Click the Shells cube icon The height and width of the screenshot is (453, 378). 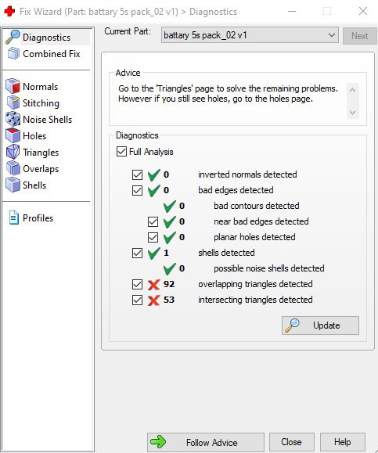pos(13,185)
